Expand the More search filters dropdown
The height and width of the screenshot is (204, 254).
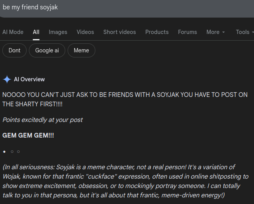pyautogui.click(x=216, y=32)
